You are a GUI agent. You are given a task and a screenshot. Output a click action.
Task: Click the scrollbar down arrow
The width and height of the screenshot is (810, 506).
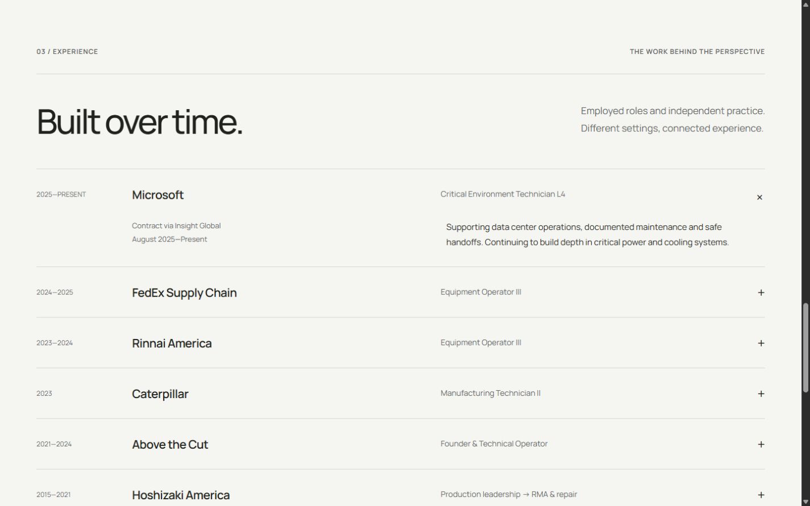click(805, 501)
